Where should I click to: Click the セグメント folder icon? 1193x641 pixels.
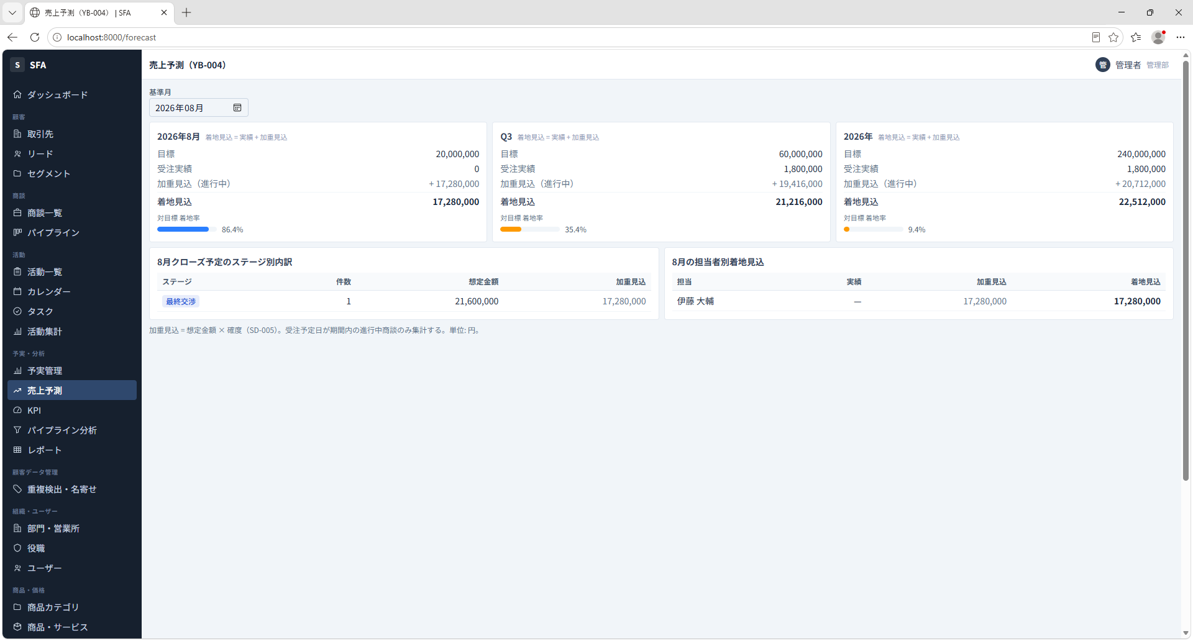[17, 173]
